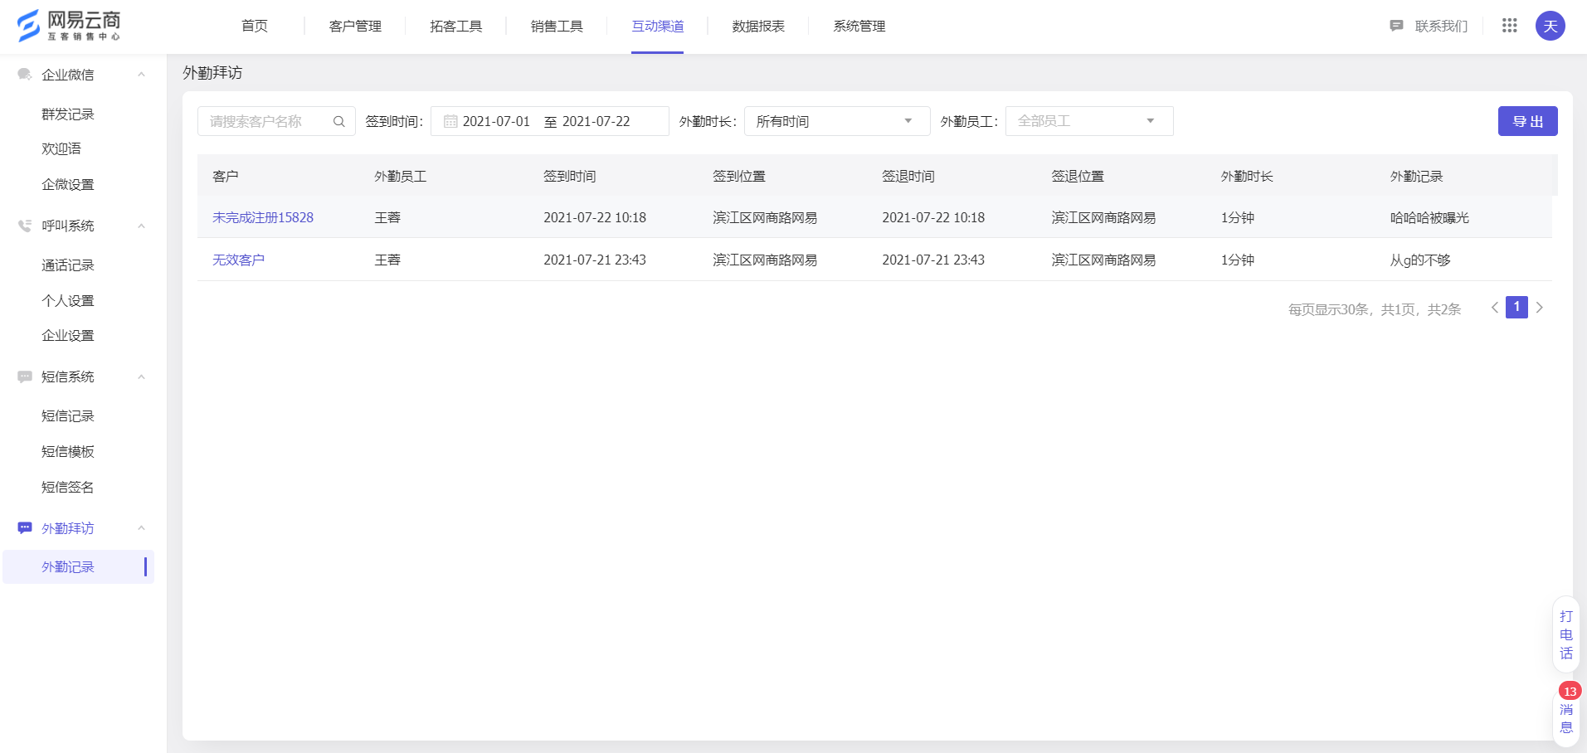Click record text 哈哈哈被曝光
The image size is (1587, 753).
[x=1429, y=217]
